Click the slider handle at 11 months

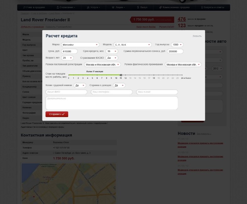tap(121, 75)
